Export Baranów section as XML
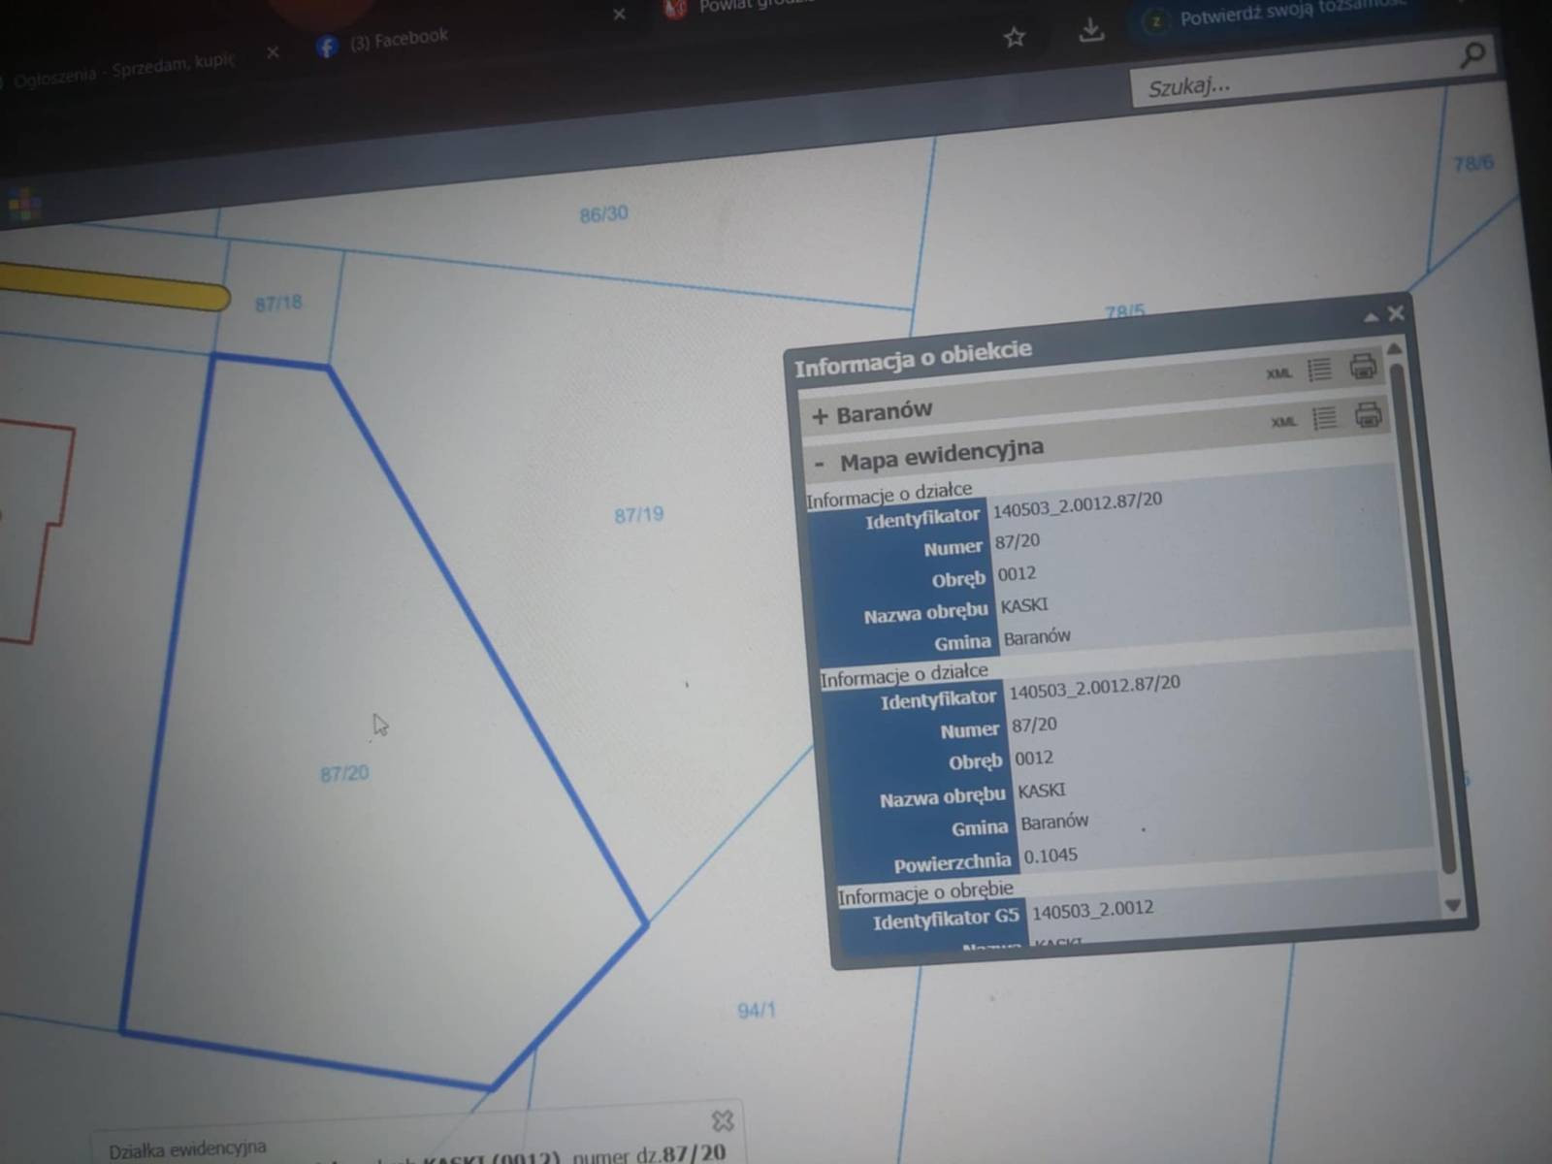 coord(1278,373)
